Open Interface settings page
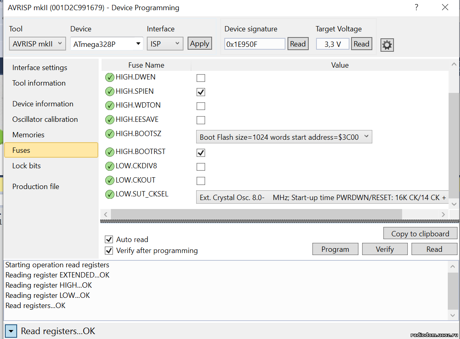The image size is (460, 339). tap(40, 68)
